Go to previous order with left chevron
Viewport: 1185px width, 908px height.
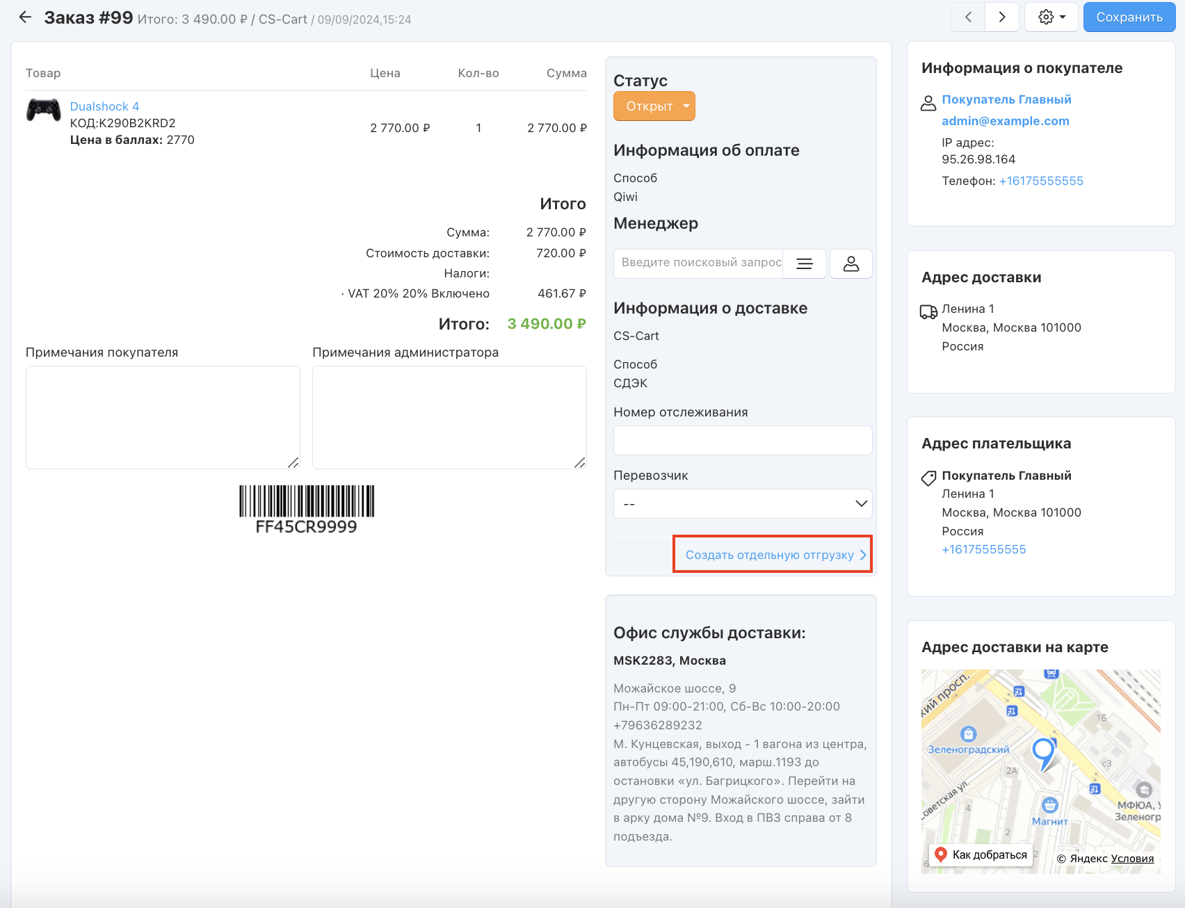tap(968, 17)
